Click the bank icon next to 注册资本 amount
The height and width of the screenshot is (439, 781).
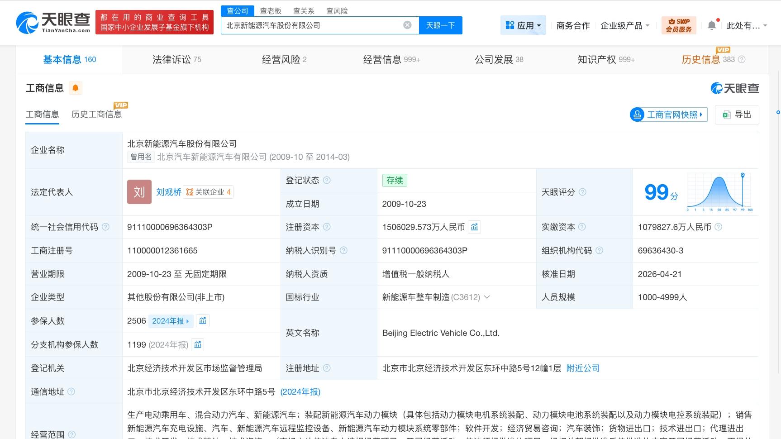point(474,227)
